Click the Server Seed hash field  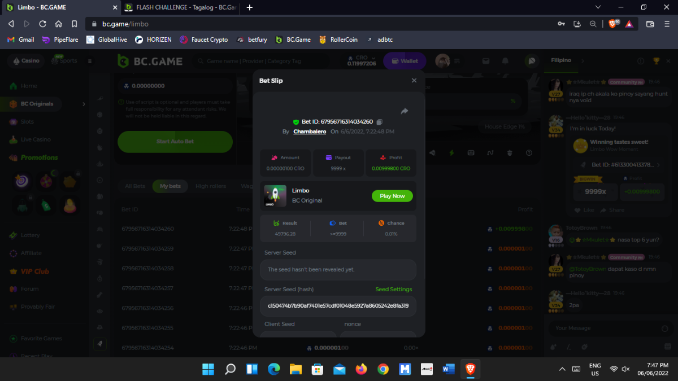pos(338,305)
